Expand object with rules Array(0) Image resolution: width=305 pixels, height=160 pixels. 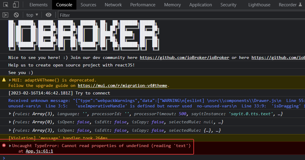tap(10, 122)
